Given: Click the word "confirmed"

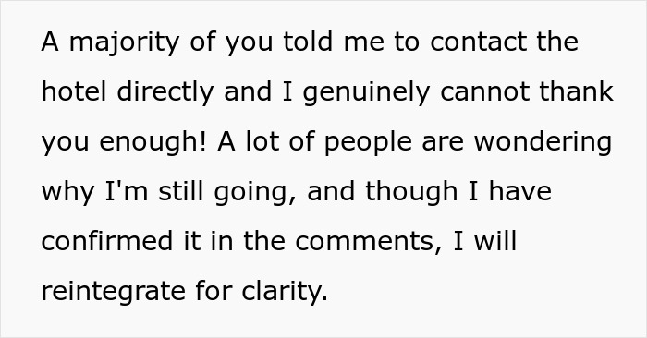Looking at the screenshot, I should (x=107, y=241).
